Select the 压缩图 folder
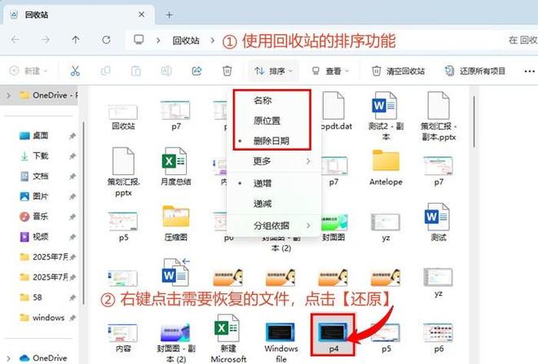538x364 pixels. pyautogui.click(x=175, y=223)
